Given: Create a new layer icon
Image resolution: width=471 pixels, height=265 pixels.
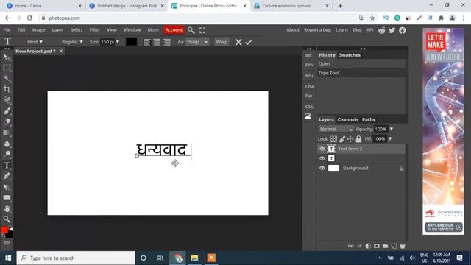Looking at the screenshot, I should [x=394, y=246].
